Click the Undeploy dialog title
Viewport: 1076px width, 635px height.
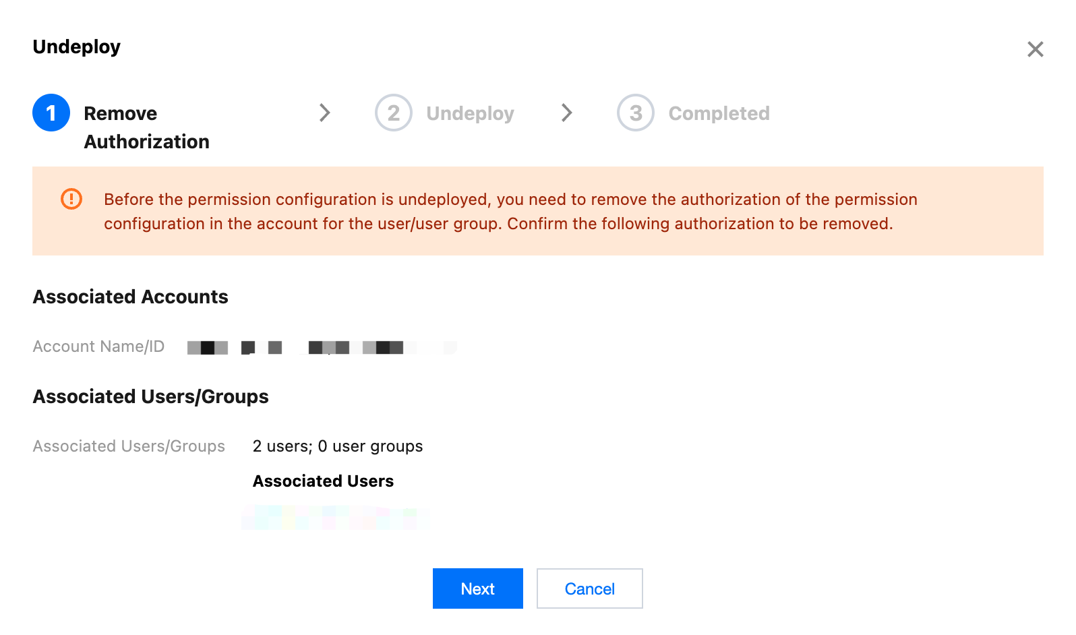pos(77,47)
